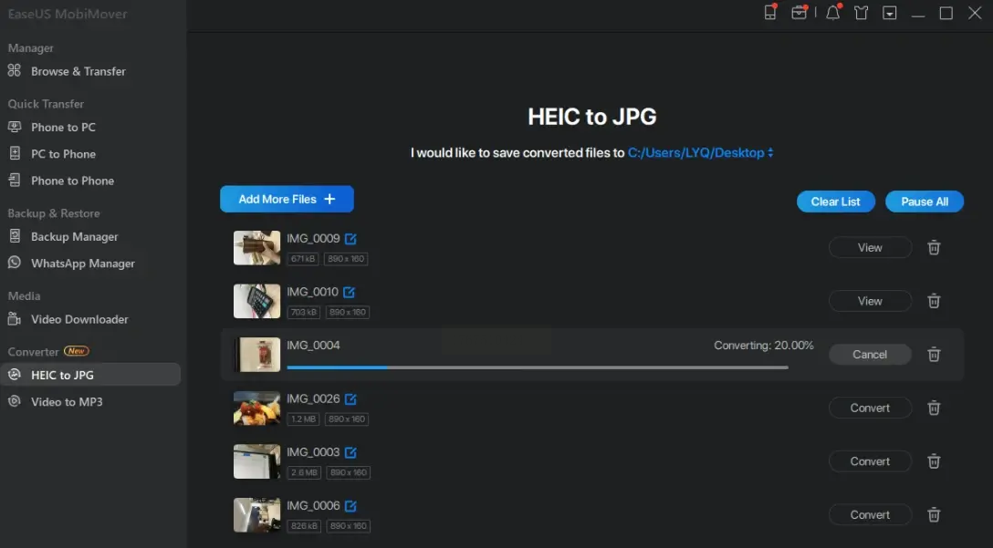Click the 'Converting: 20.00%' status text
Screen dimensions: 993x548
(x=764, y=346)
